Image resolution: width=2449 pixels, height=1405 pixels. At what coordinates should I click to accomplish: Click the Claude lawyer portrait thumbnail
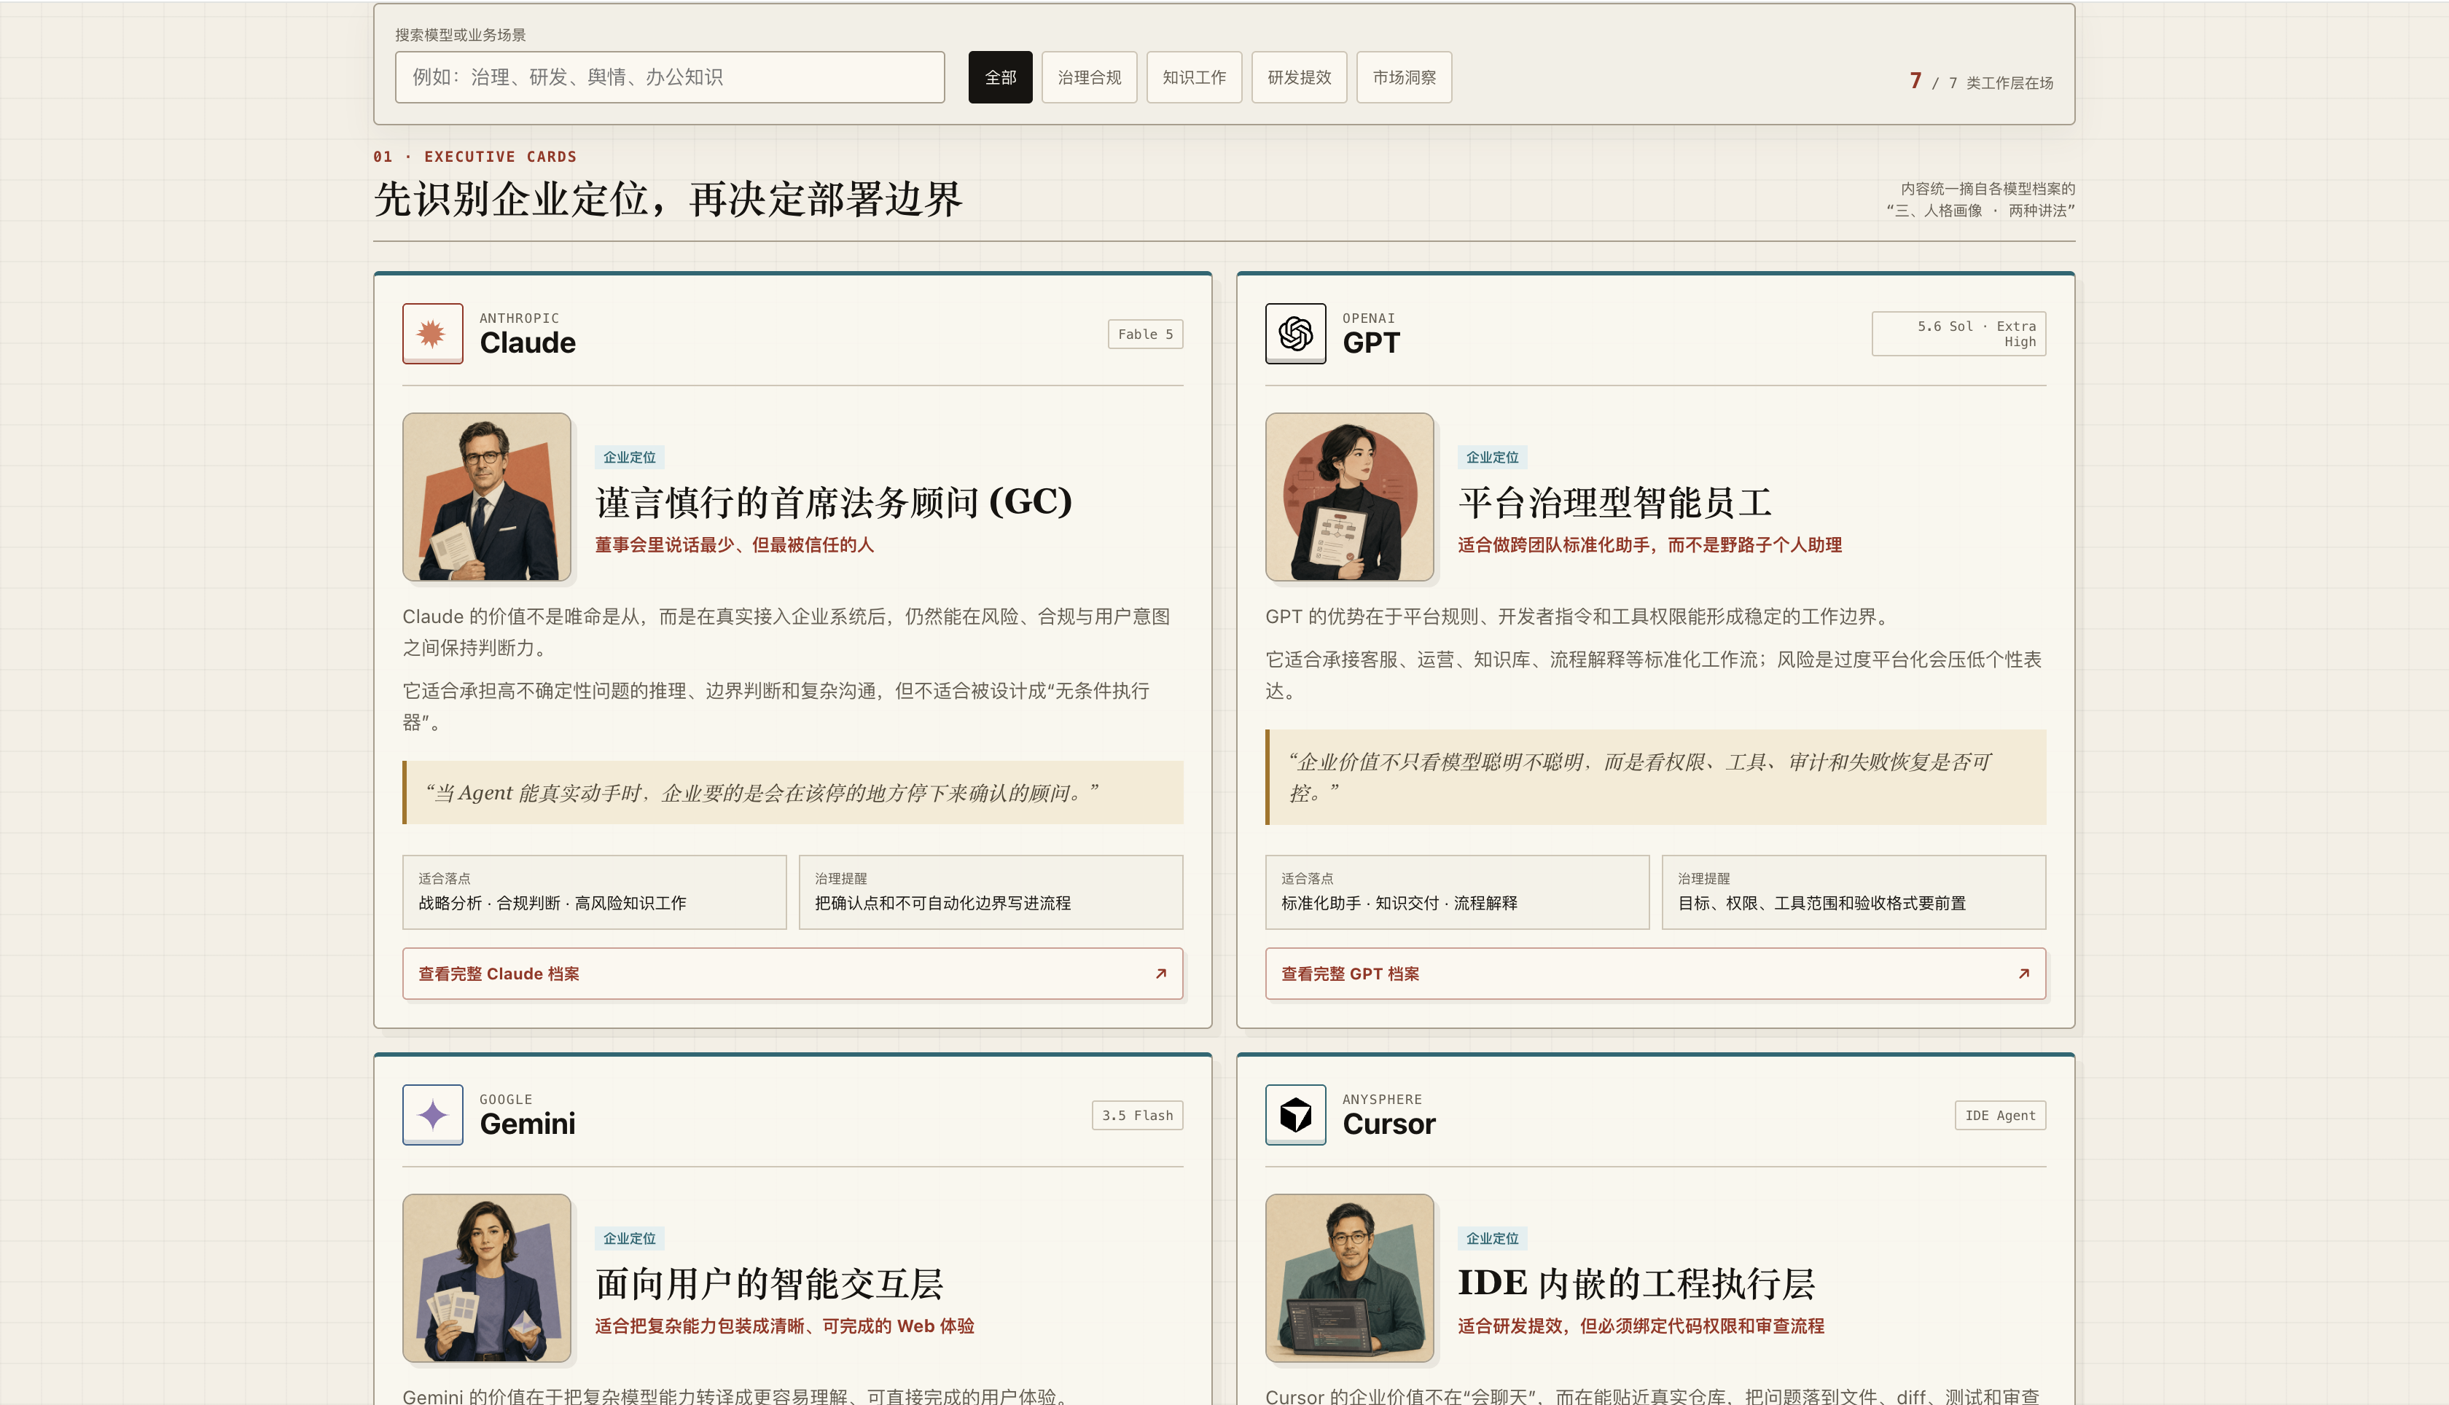[486, 497]
